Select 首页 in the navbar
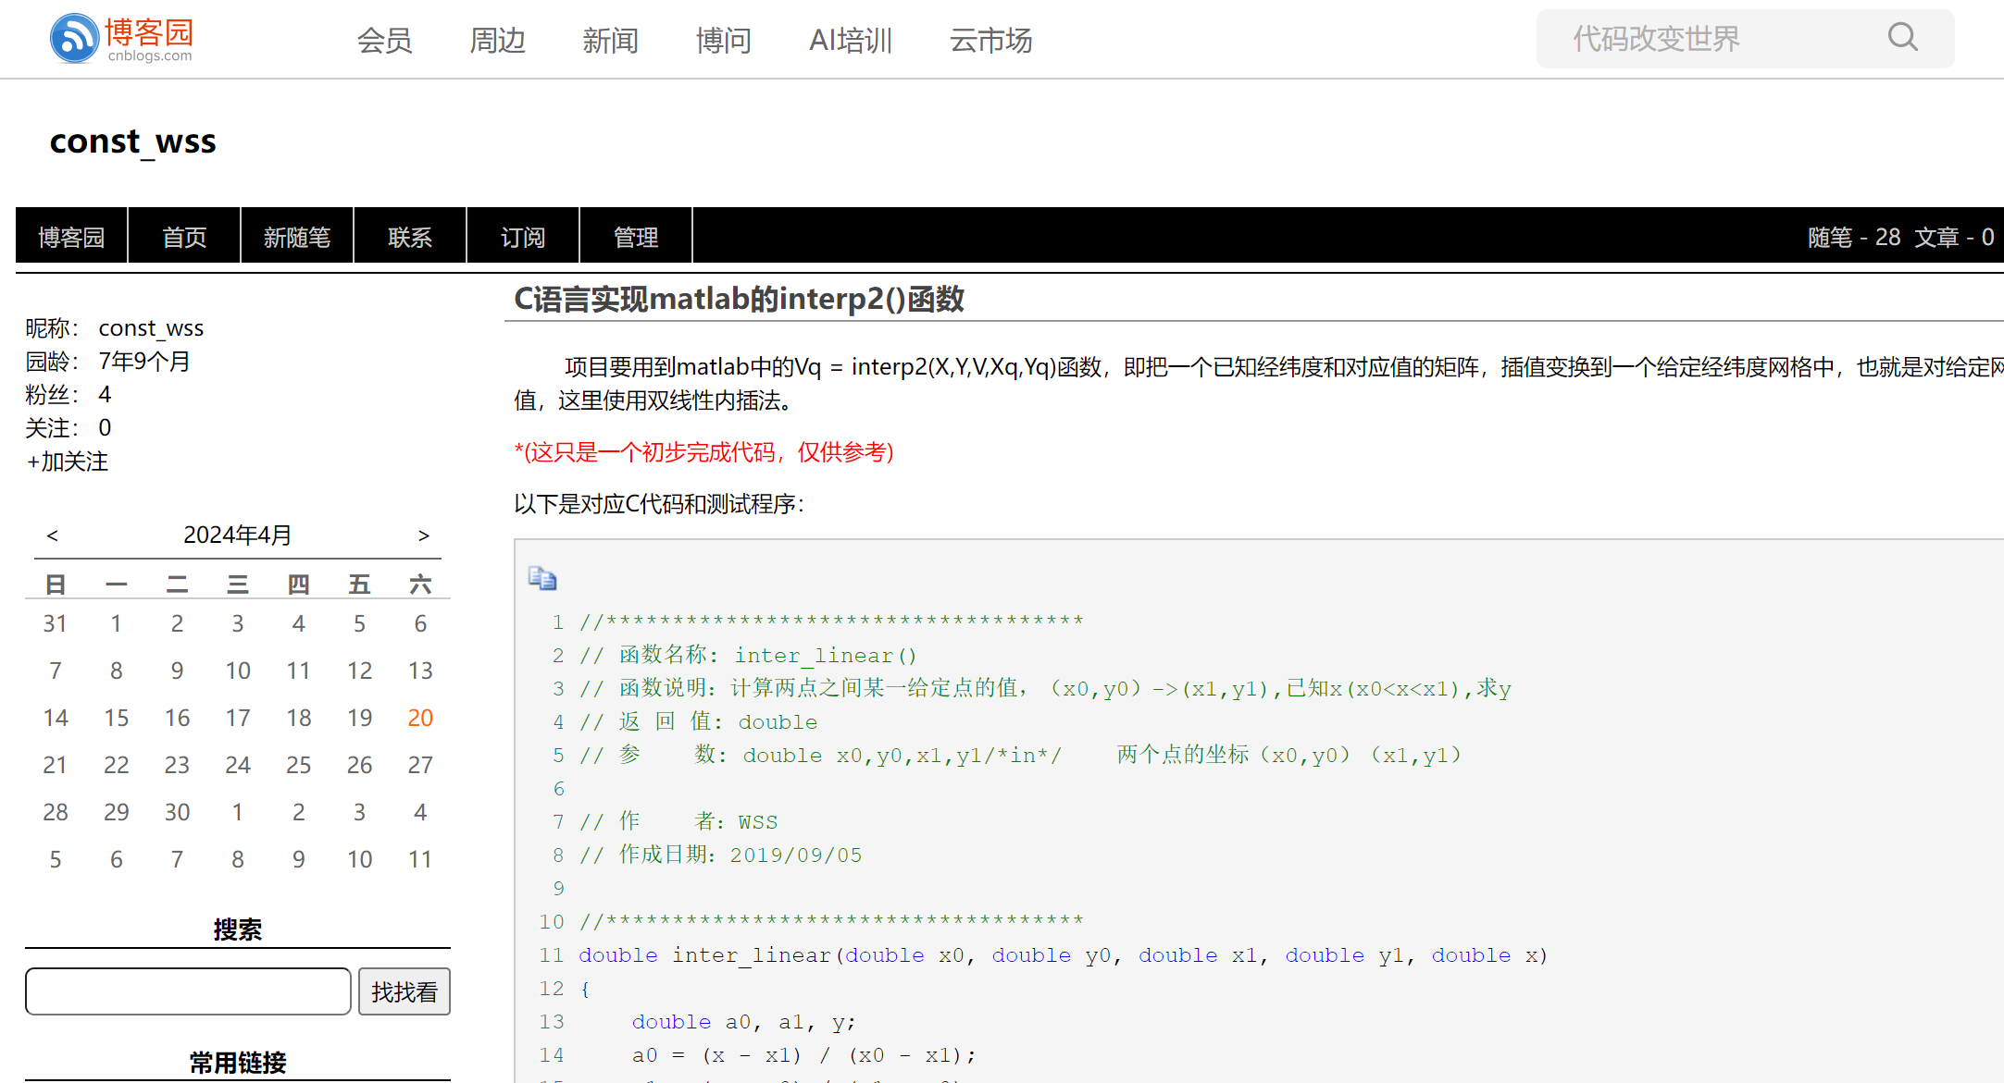 click(184, 238)
